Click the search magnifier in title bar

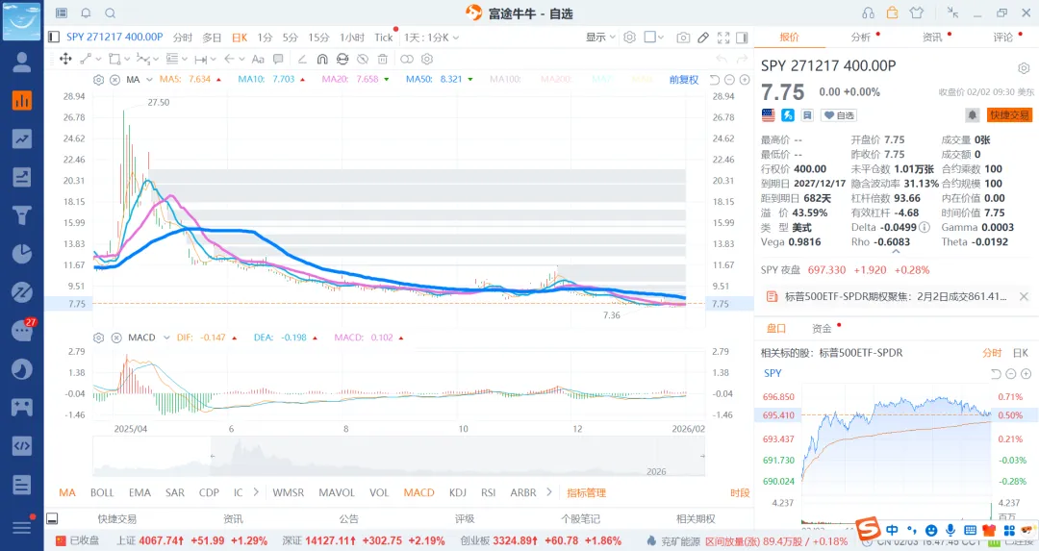[x=110, y=13]
